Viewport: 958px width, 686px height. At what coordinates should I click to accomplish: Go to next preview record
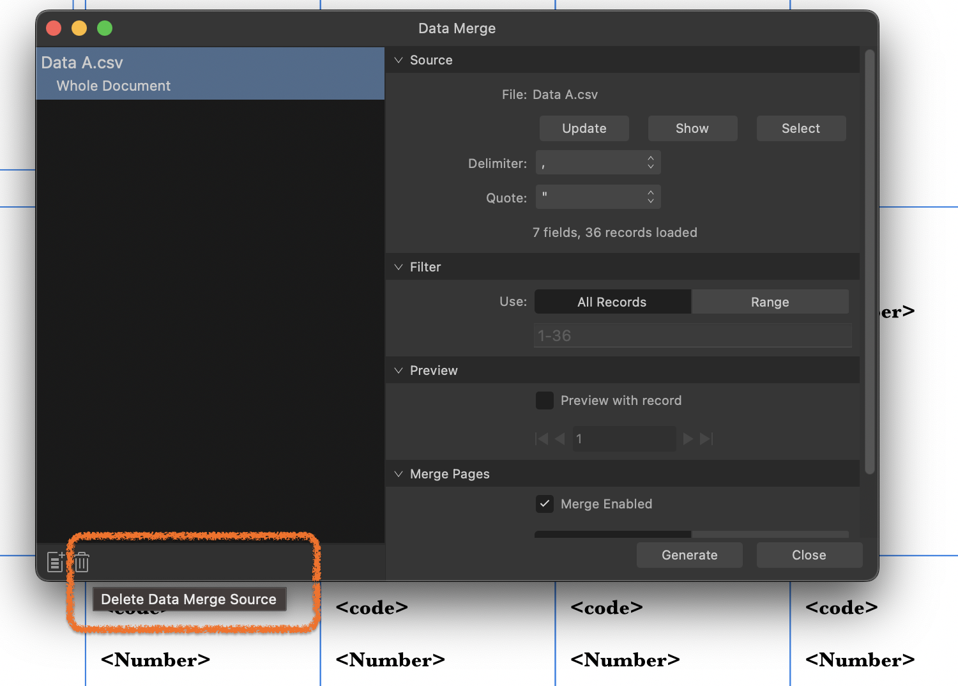(x=688, y=439)
